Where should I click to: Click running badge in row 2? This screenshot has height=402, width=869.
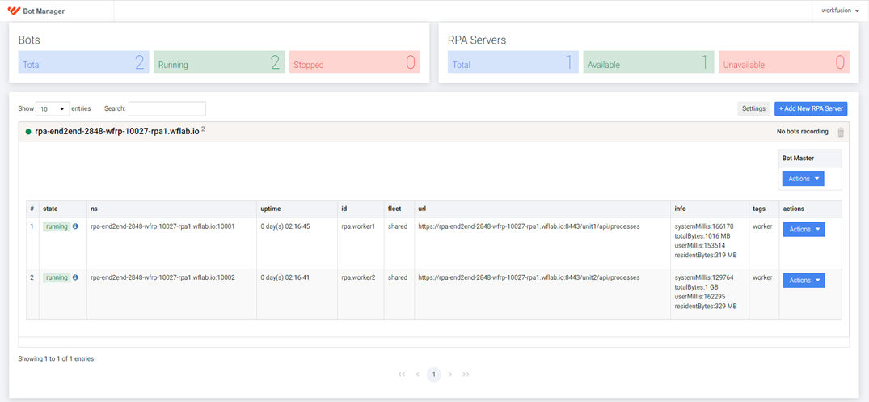pyautogui.click(x=57, y=277)
